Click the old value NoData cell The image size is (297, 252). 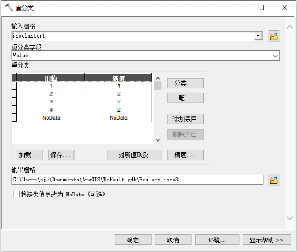click(x=51, y=117)
